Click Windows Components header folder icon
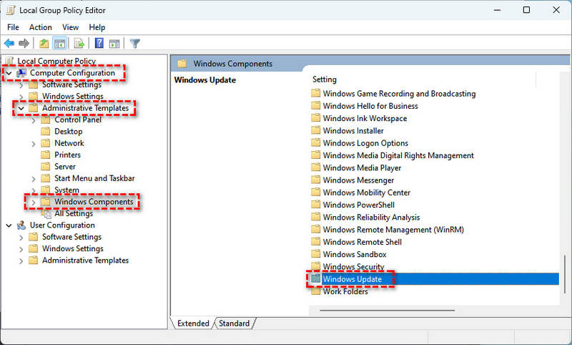 [x=182, y=64]
